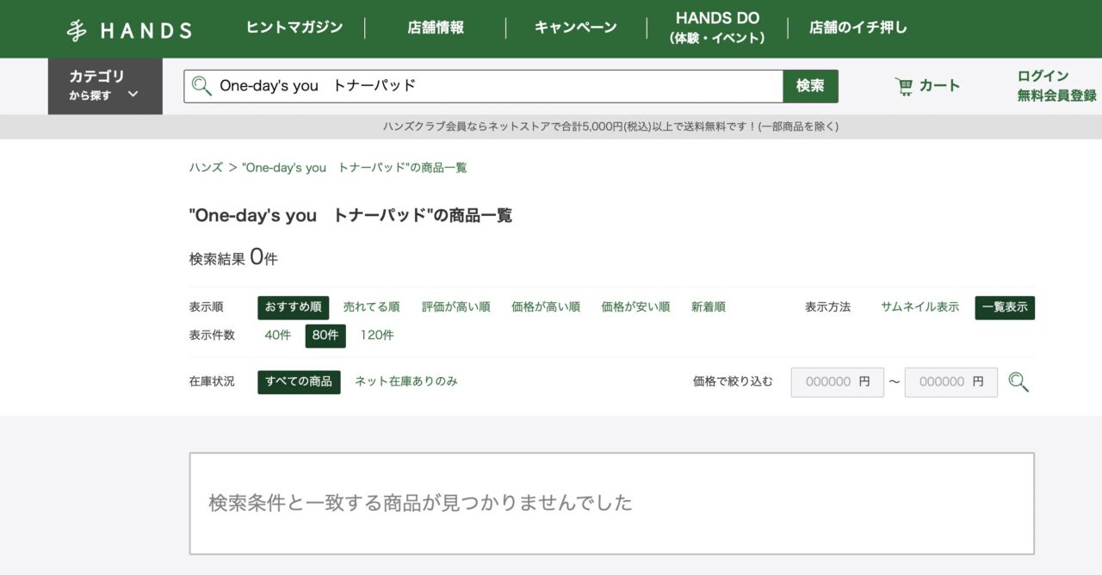Filter by ネット在庫ありのみ
The height and width of the screenshot is (575, 1102).
tap(406, 381)
